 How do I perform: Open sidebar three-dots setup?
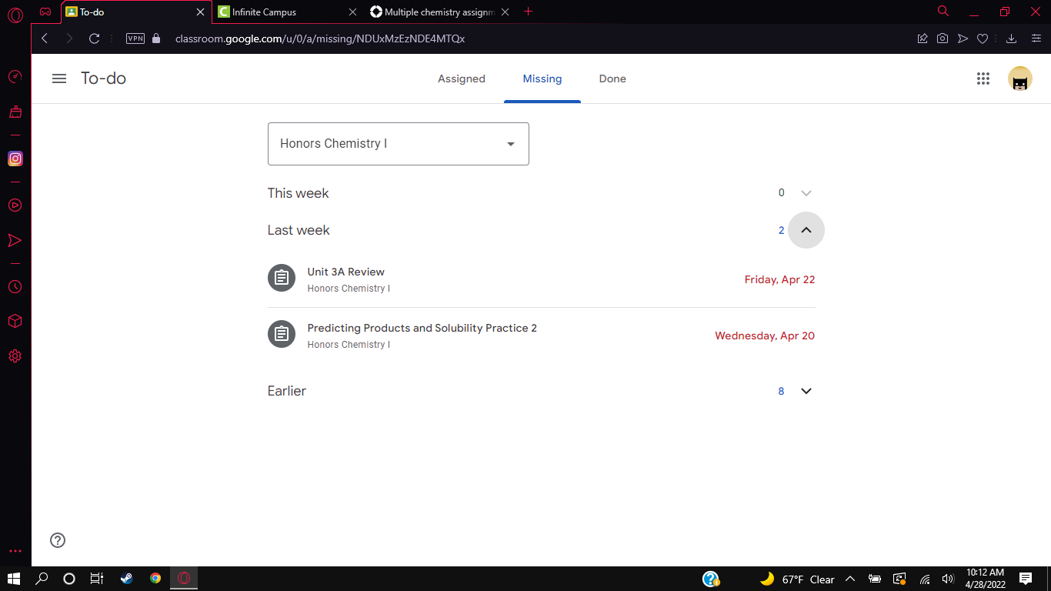(15, 551)
